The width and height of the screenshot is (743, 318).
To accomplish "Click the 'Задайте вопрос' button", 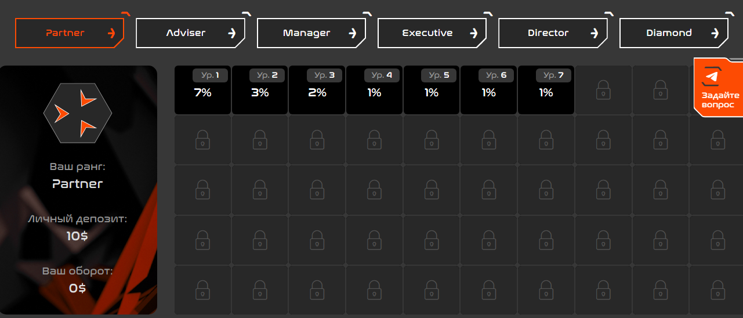I will (x=718, y=88).
